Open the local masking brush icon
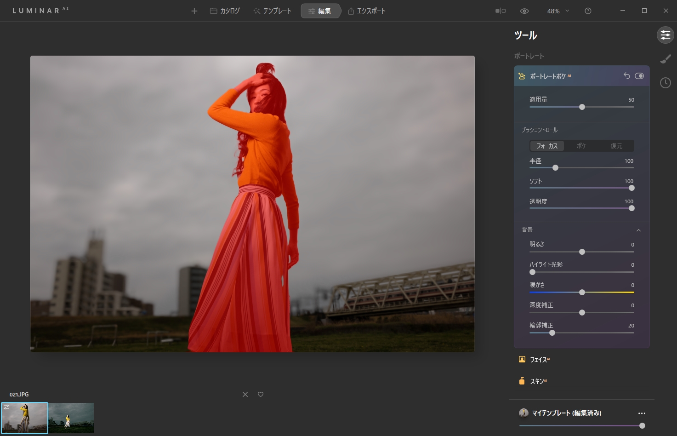This screenshot has height=436, width=677. (x=665, y=59)
